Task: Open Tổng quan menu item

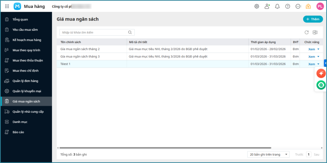Action: point(26,19)
